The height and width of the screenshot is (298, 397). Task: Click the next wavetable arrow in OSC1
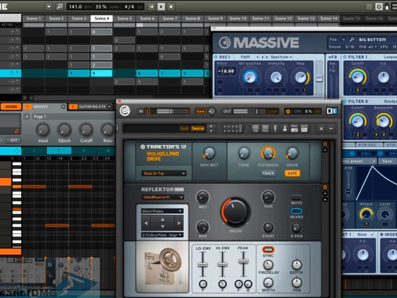[266, 57]
